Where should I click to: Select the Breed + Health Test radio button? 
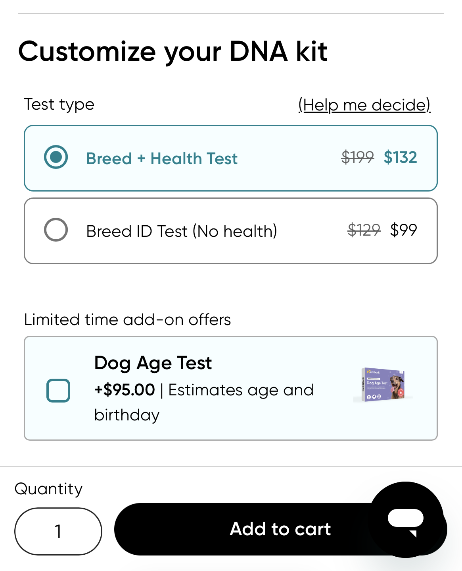point(56,157)
